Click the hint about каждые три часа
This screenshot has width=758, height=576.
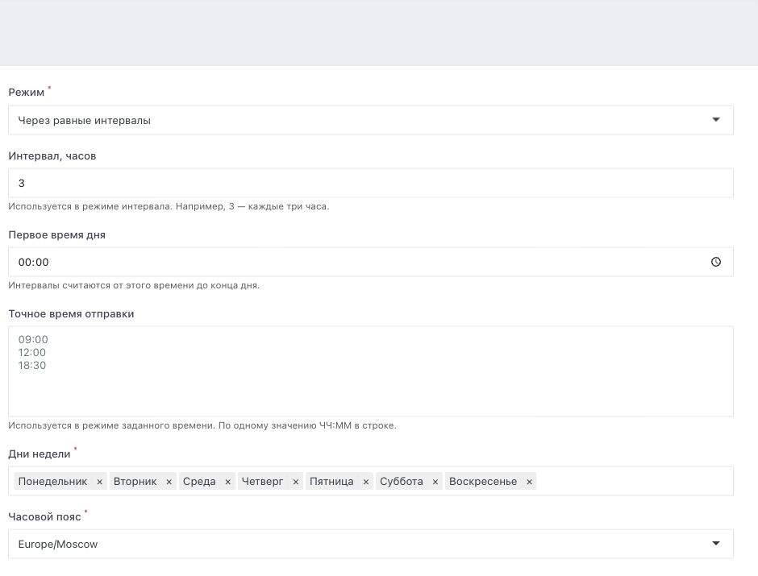(x=169, y=207)
